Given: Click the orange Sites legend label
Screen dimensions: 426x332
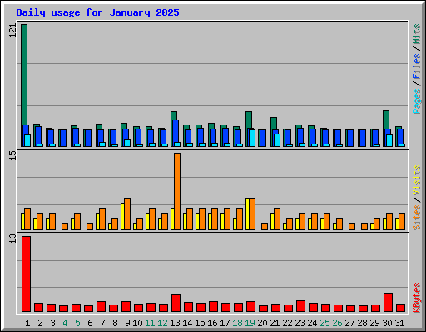Looking at the screenshot, I should [x=417, y=217].
